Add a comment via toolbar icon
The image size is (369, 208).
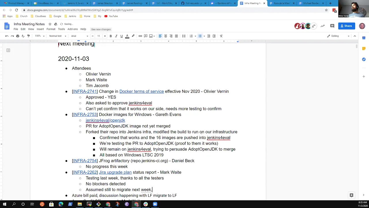(146, 36)
